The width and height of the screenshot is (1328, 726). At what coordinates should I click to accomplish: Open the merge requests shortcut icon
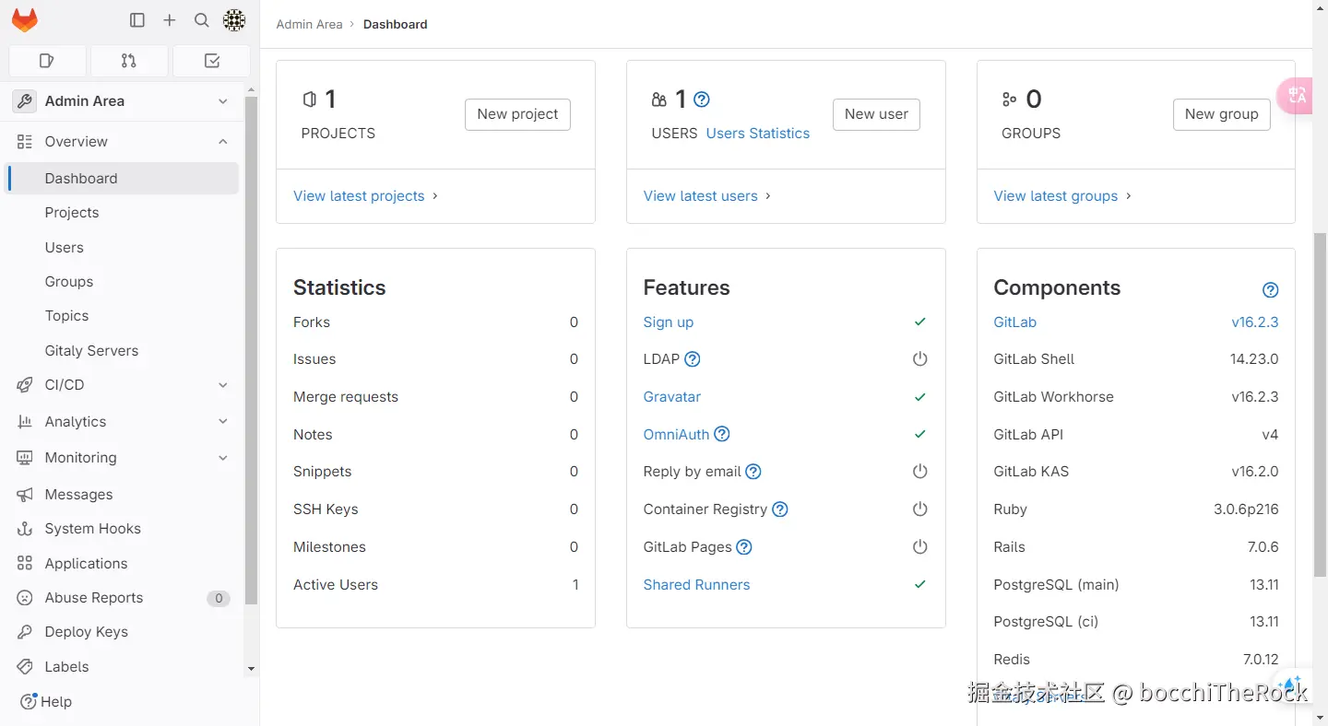pyautogui.click(x=129, y=61)
